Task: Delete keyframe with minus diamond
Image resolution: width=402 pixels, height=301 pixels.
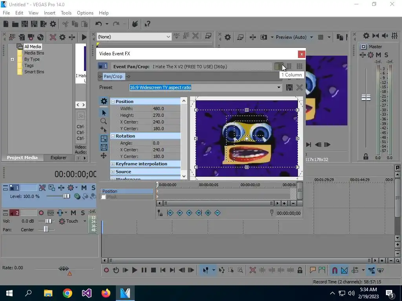Action: click(x=217, y=213)
